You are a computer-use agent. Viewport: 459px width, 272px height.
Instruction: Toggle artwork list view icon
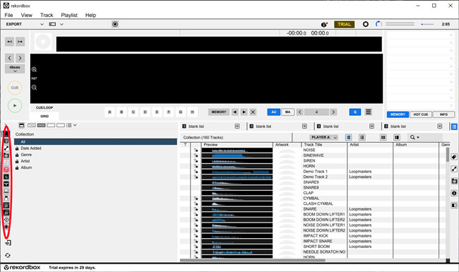(362, 137)
